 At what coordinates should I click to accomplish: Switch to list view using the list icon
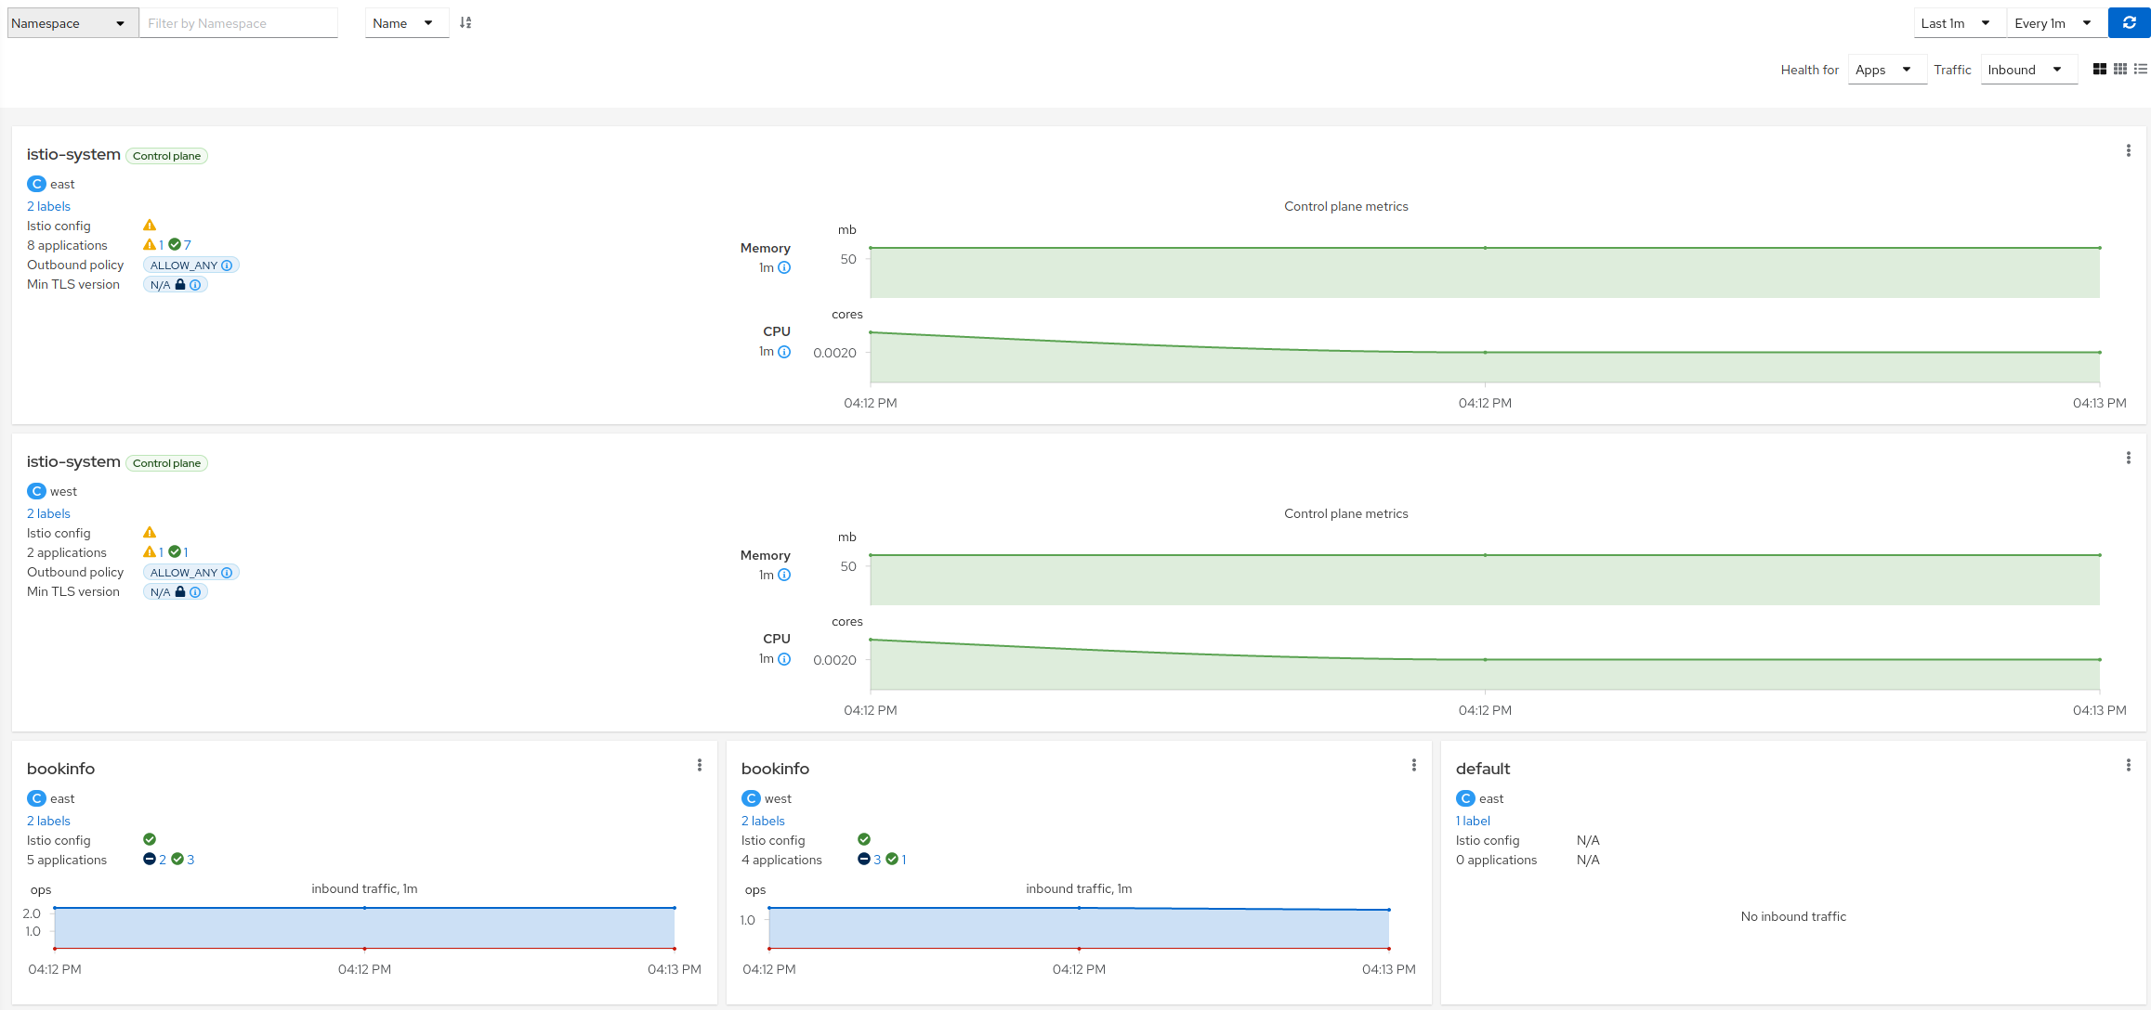coord(2141,69)
